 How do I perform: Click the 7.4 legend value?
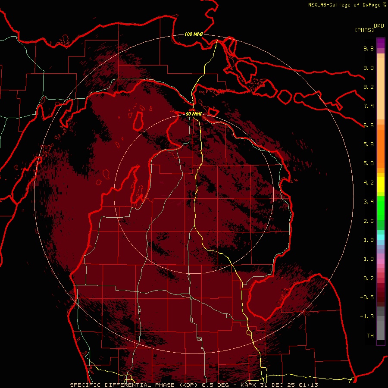369,106
